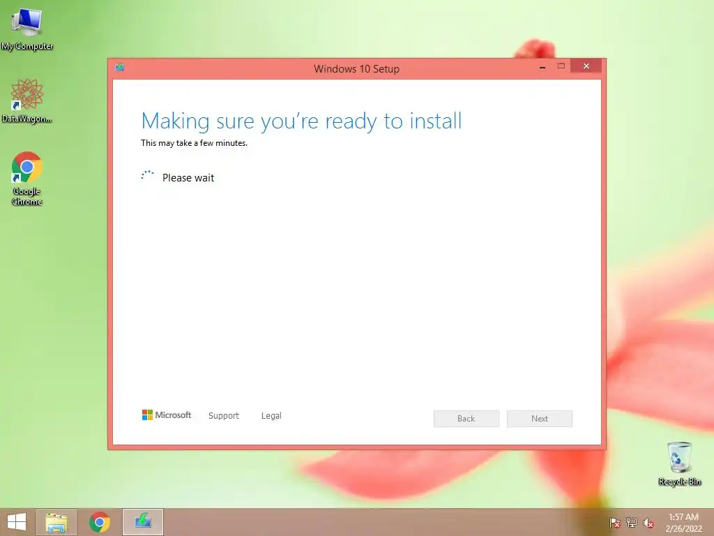The width and height of the screenshot is (714, 536).
Task: Click the 'Making sure you're ready to install' heading
Action: [301, 121]
